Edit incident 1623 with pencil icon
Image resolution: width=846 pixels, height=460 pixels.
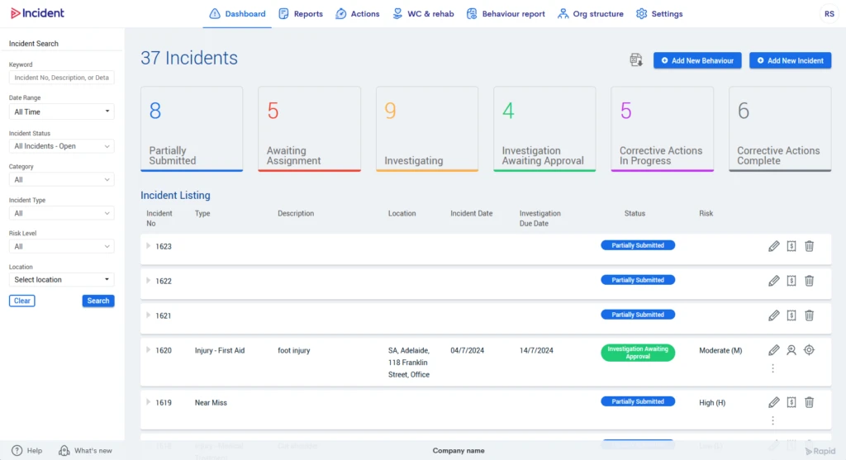point(773,246)
